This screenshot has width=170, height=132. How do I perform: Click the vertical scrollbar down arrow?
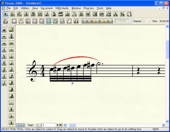point(167,121)
